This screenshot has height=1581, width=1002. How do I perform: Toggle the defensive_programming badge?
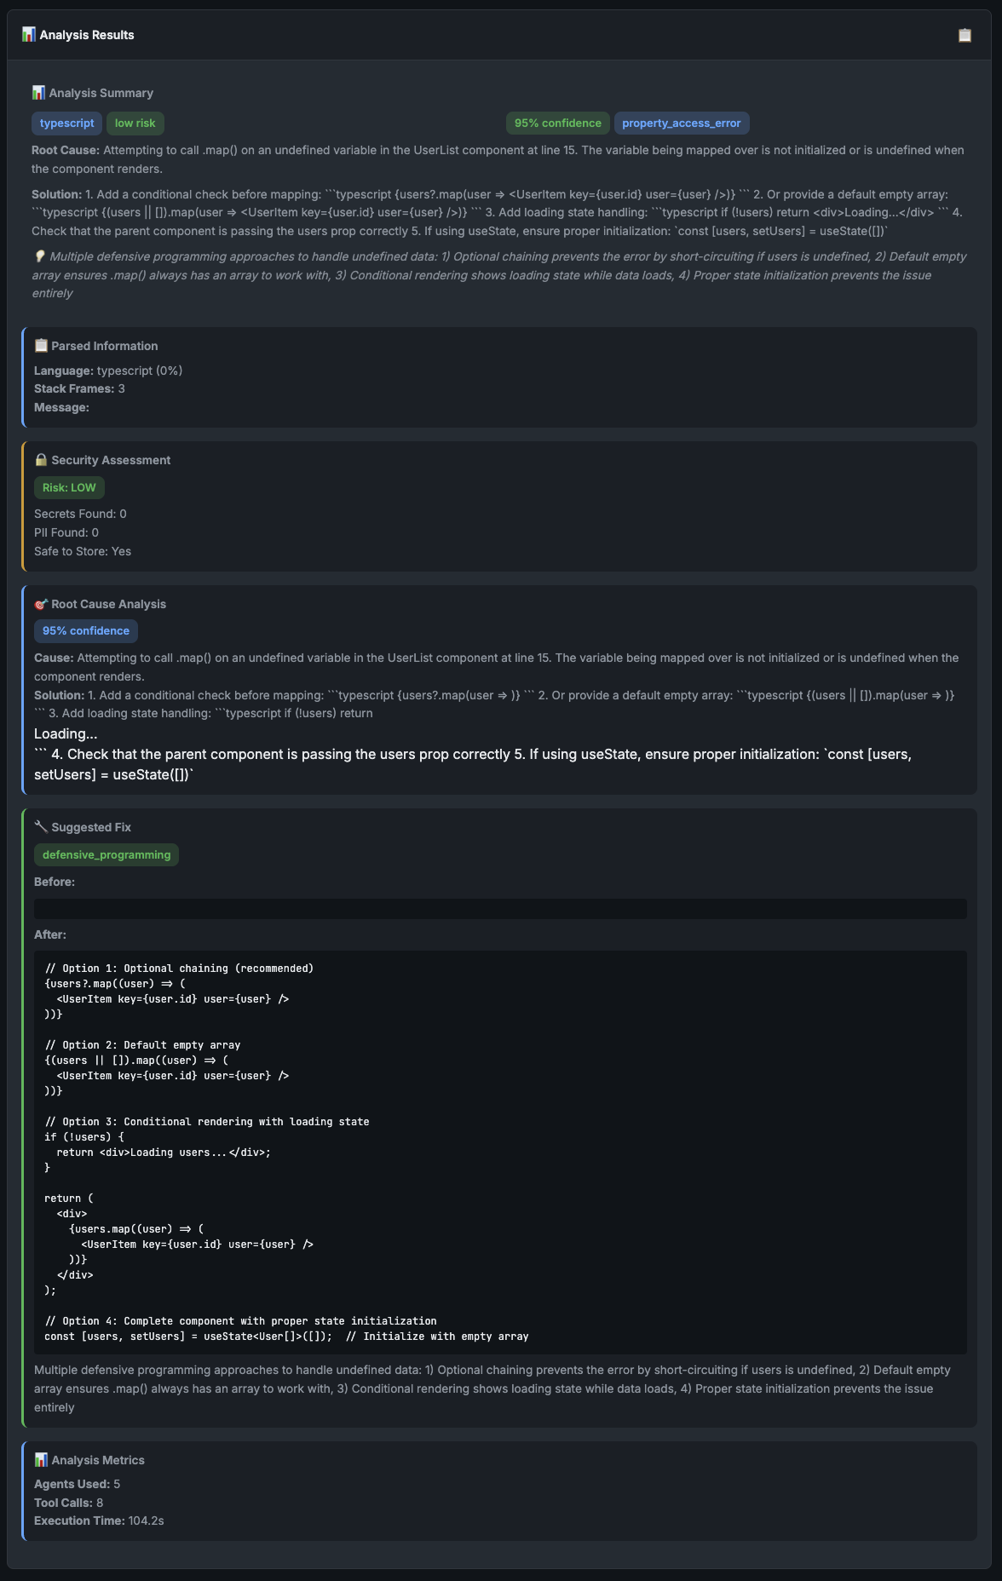(107, 854)
